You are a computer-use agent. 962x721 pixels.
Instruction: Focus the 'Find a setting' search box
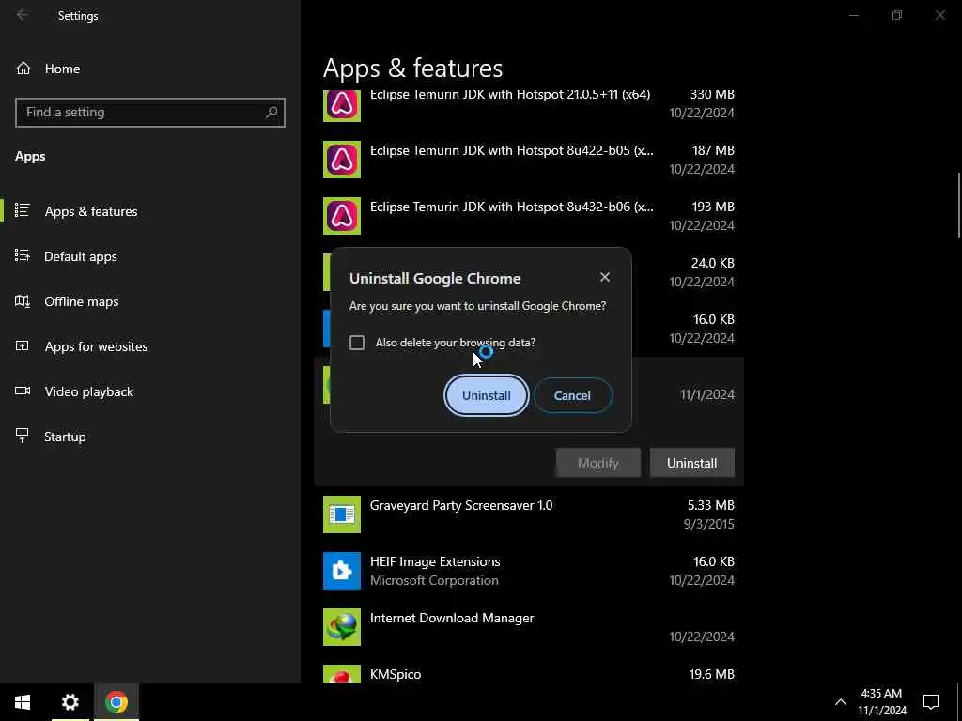150,113
